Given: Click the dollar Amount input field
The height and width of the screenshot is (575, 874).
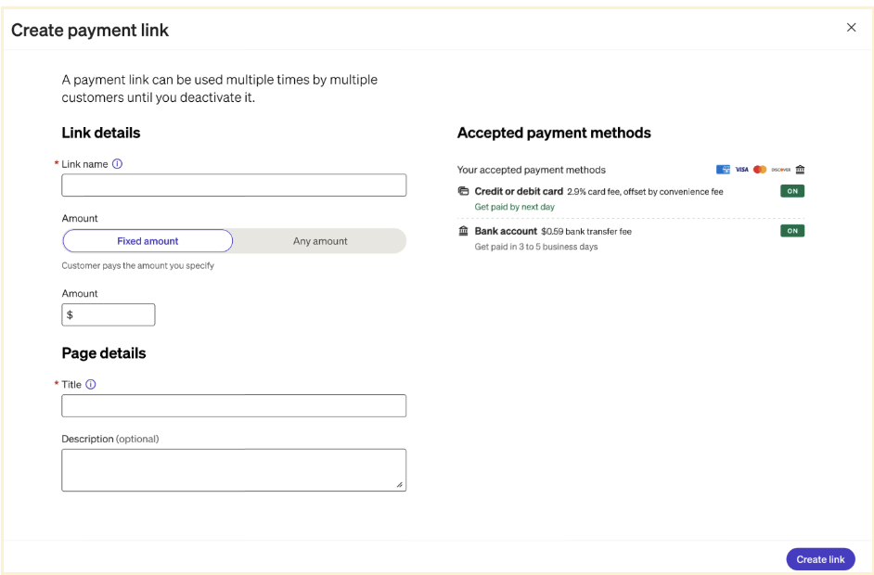Looking at the screenshot, I should [x=109, y=314].
